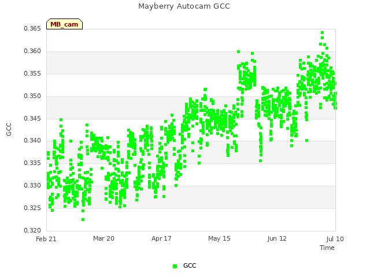Click the Jul 10 axis label
370x277 pixels.
[x=335, y=239]
